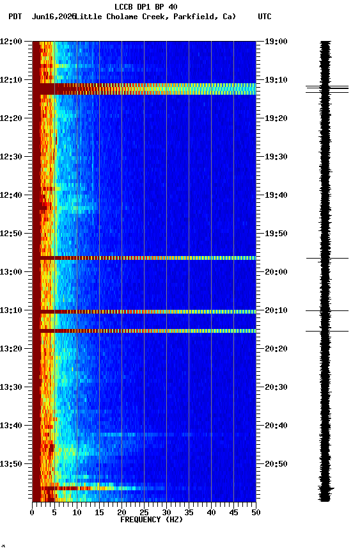This screenshot has width=353, height=553.
Task: Click the title text "LCCB DP1 BP 40"
Action: tap(146, 6)
